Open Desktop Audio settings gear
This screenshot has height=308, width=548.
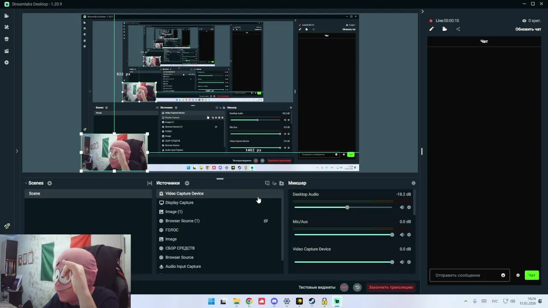409,207
